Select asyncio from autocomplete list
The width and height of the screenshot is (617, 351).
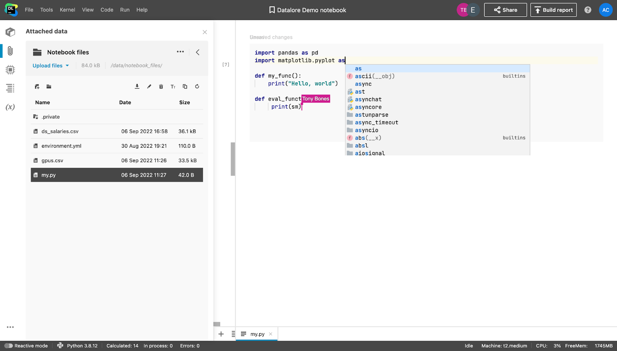[x=366, y=130]
